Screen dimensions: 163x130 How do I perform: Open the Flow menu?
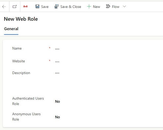pyautogui.click(x=113, y=7)
